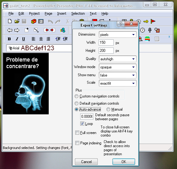The image size is (177, 169).
Task: Move page forward with red right arrow
Action: tap(53, 30)
